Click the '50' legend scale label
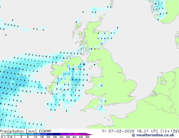This screenshot has height=138, width=179. tap(87, 137)
